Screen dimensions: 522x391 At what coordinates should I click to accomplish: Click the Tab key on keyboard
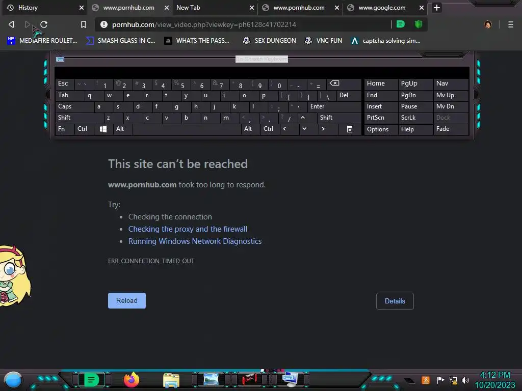pos(69,95)
